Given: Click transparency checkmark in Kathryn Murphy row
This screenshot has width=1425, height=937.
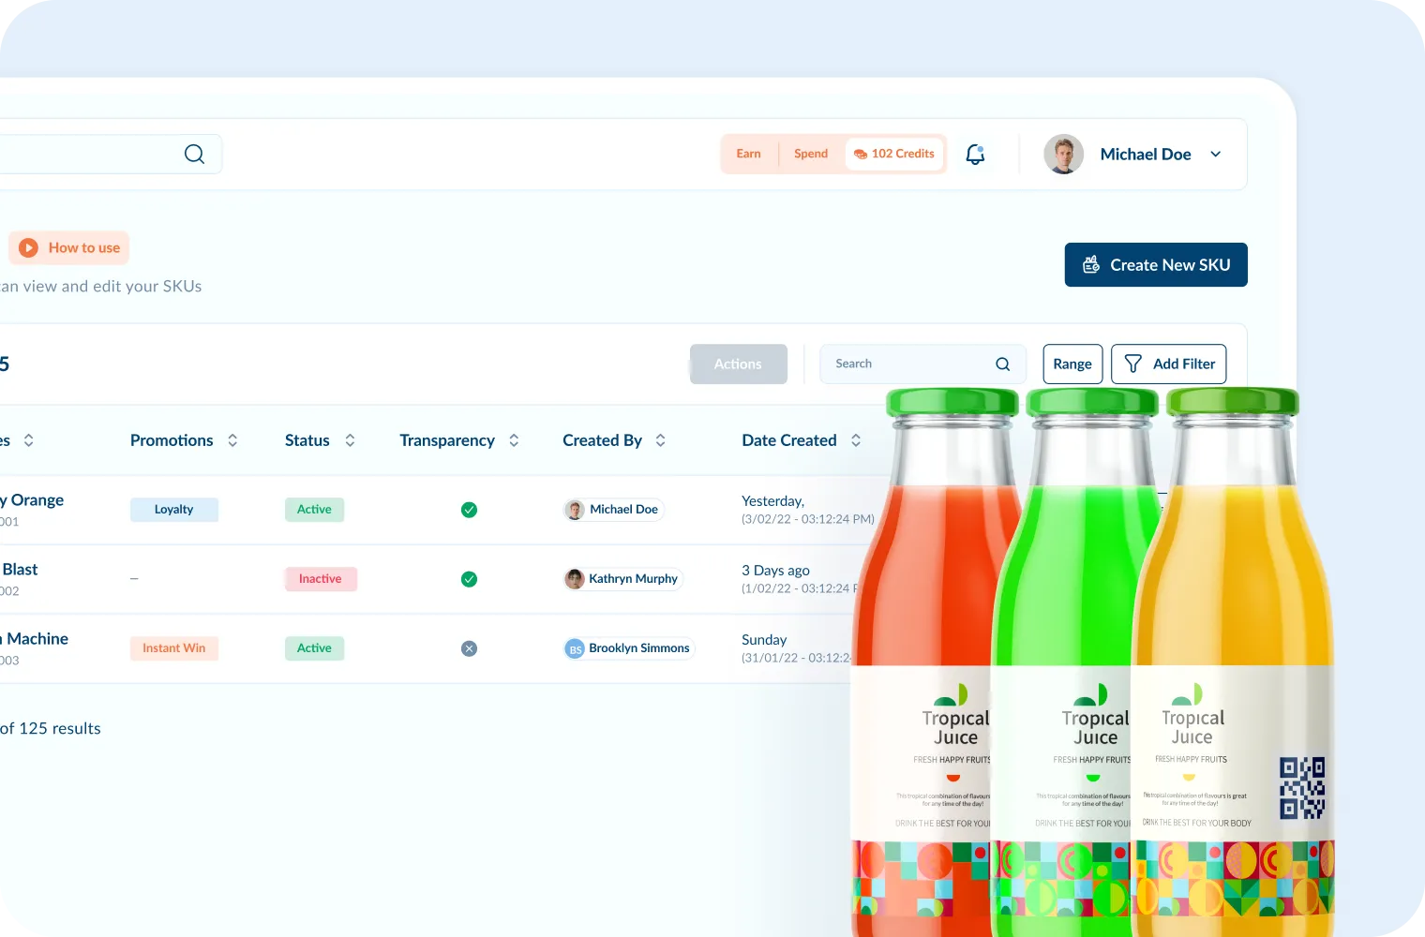Looking at the screenshot, I should 469,579.
